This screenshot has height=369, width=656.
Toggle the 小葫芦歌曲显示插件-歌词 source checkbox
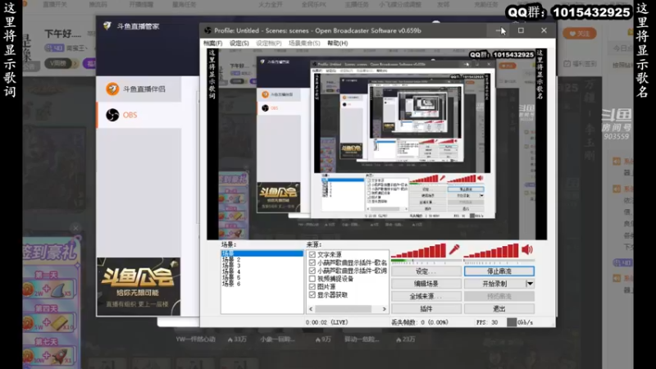point(312,271)
